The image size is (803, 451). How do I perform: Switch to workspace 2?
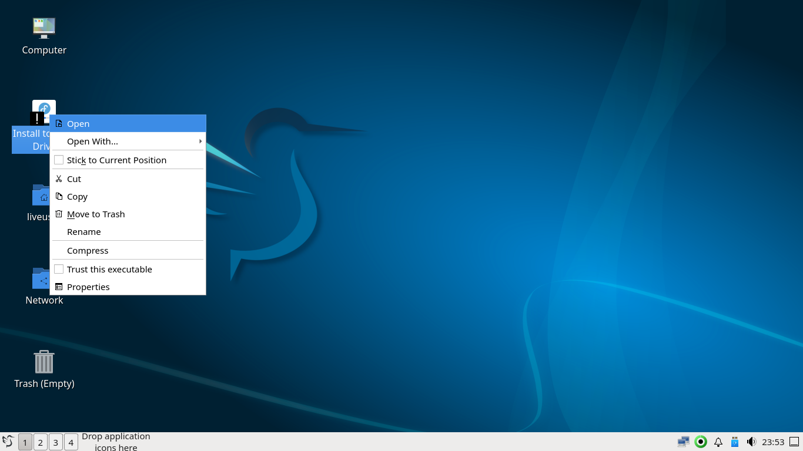point(41,442)
